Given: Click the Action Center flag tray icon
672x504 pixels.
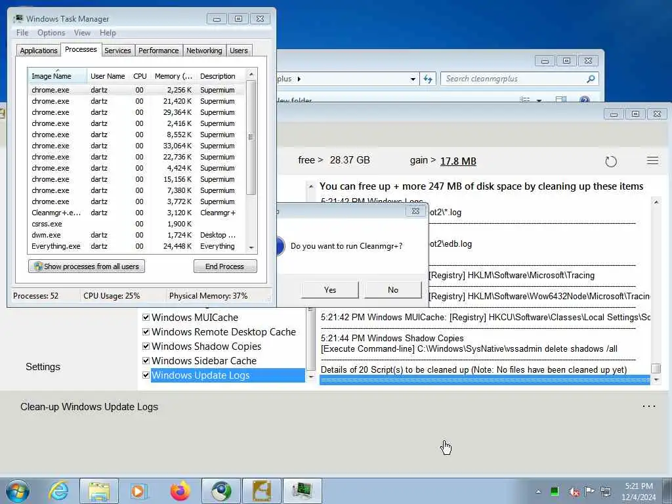Looking at the screenshot, I should tap(589, 491).
